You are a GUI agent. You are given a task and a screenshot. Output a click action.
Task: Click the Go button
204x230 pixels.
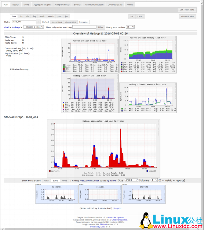pyautogui.click(x=132, y=17)
